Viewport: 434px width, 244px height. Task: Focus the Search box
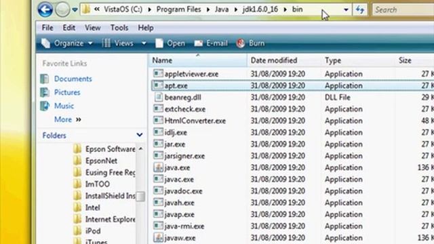403,10
